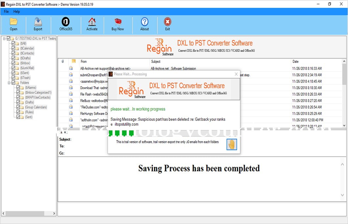The height and width of the screenshot is (224, 348).
Task: Uncheck the (Group Calendars) checkbox
Action: (18, 107)
